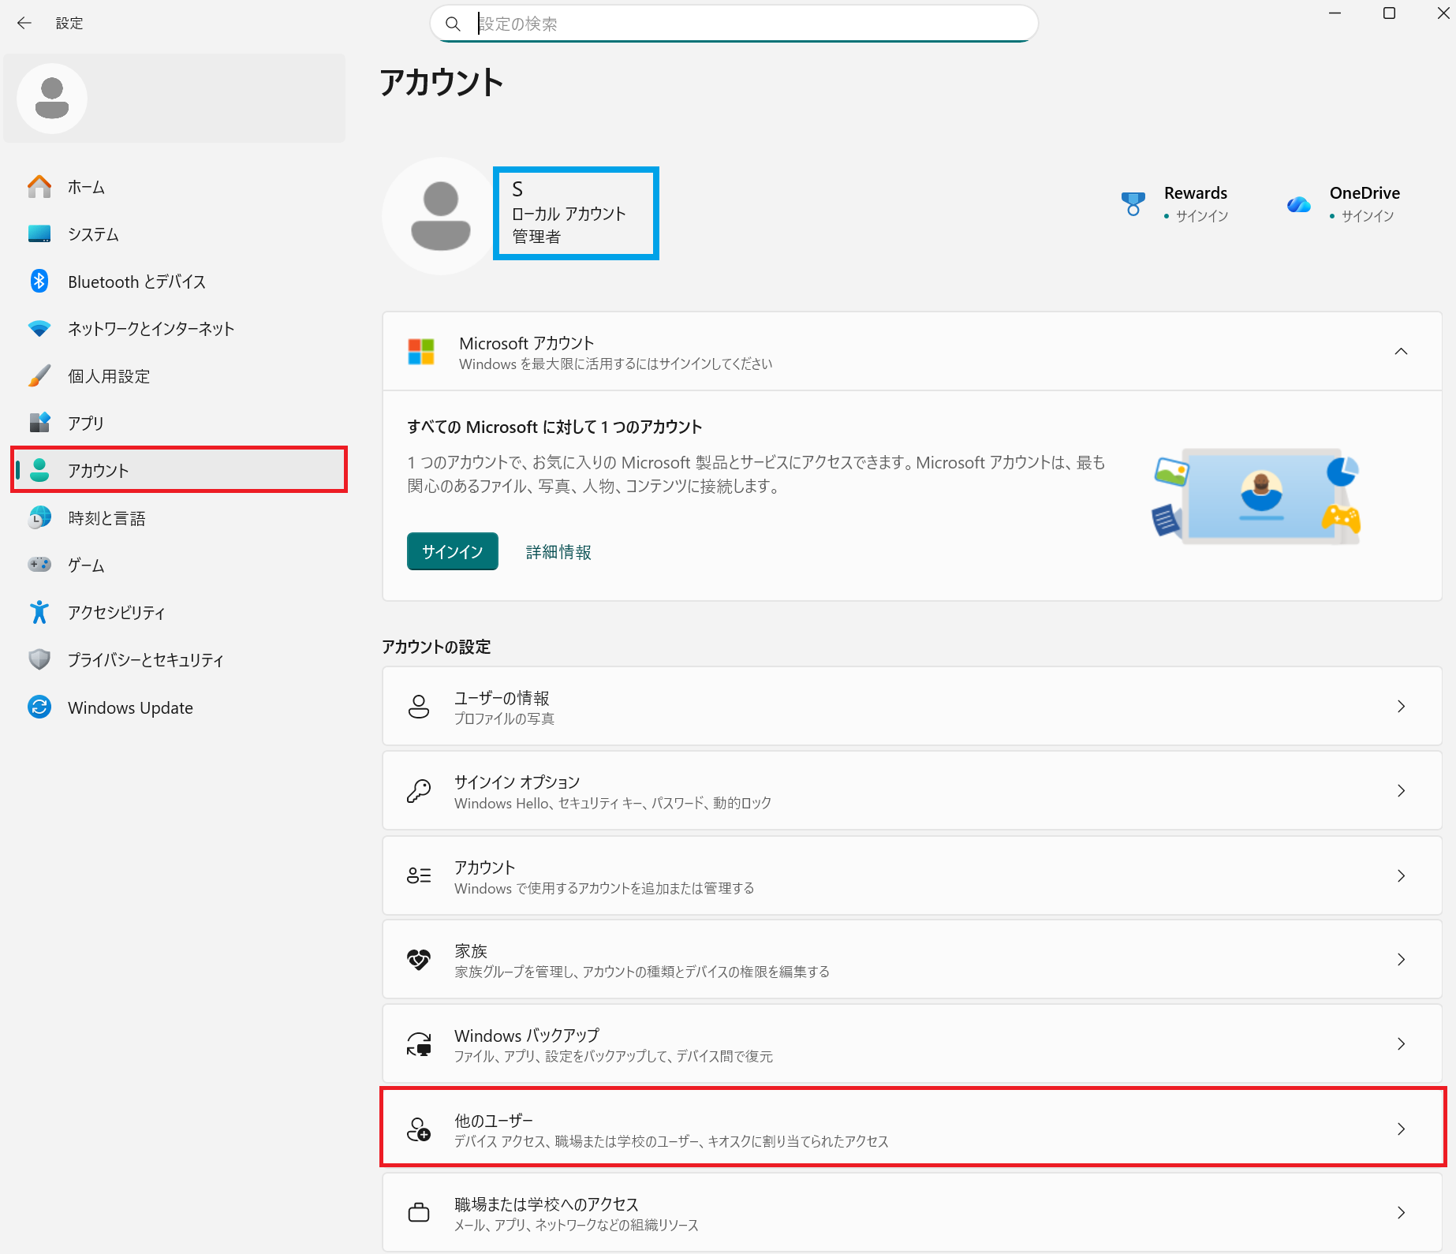
Task: Open アクセシビリティ settings
Action: 116,612
